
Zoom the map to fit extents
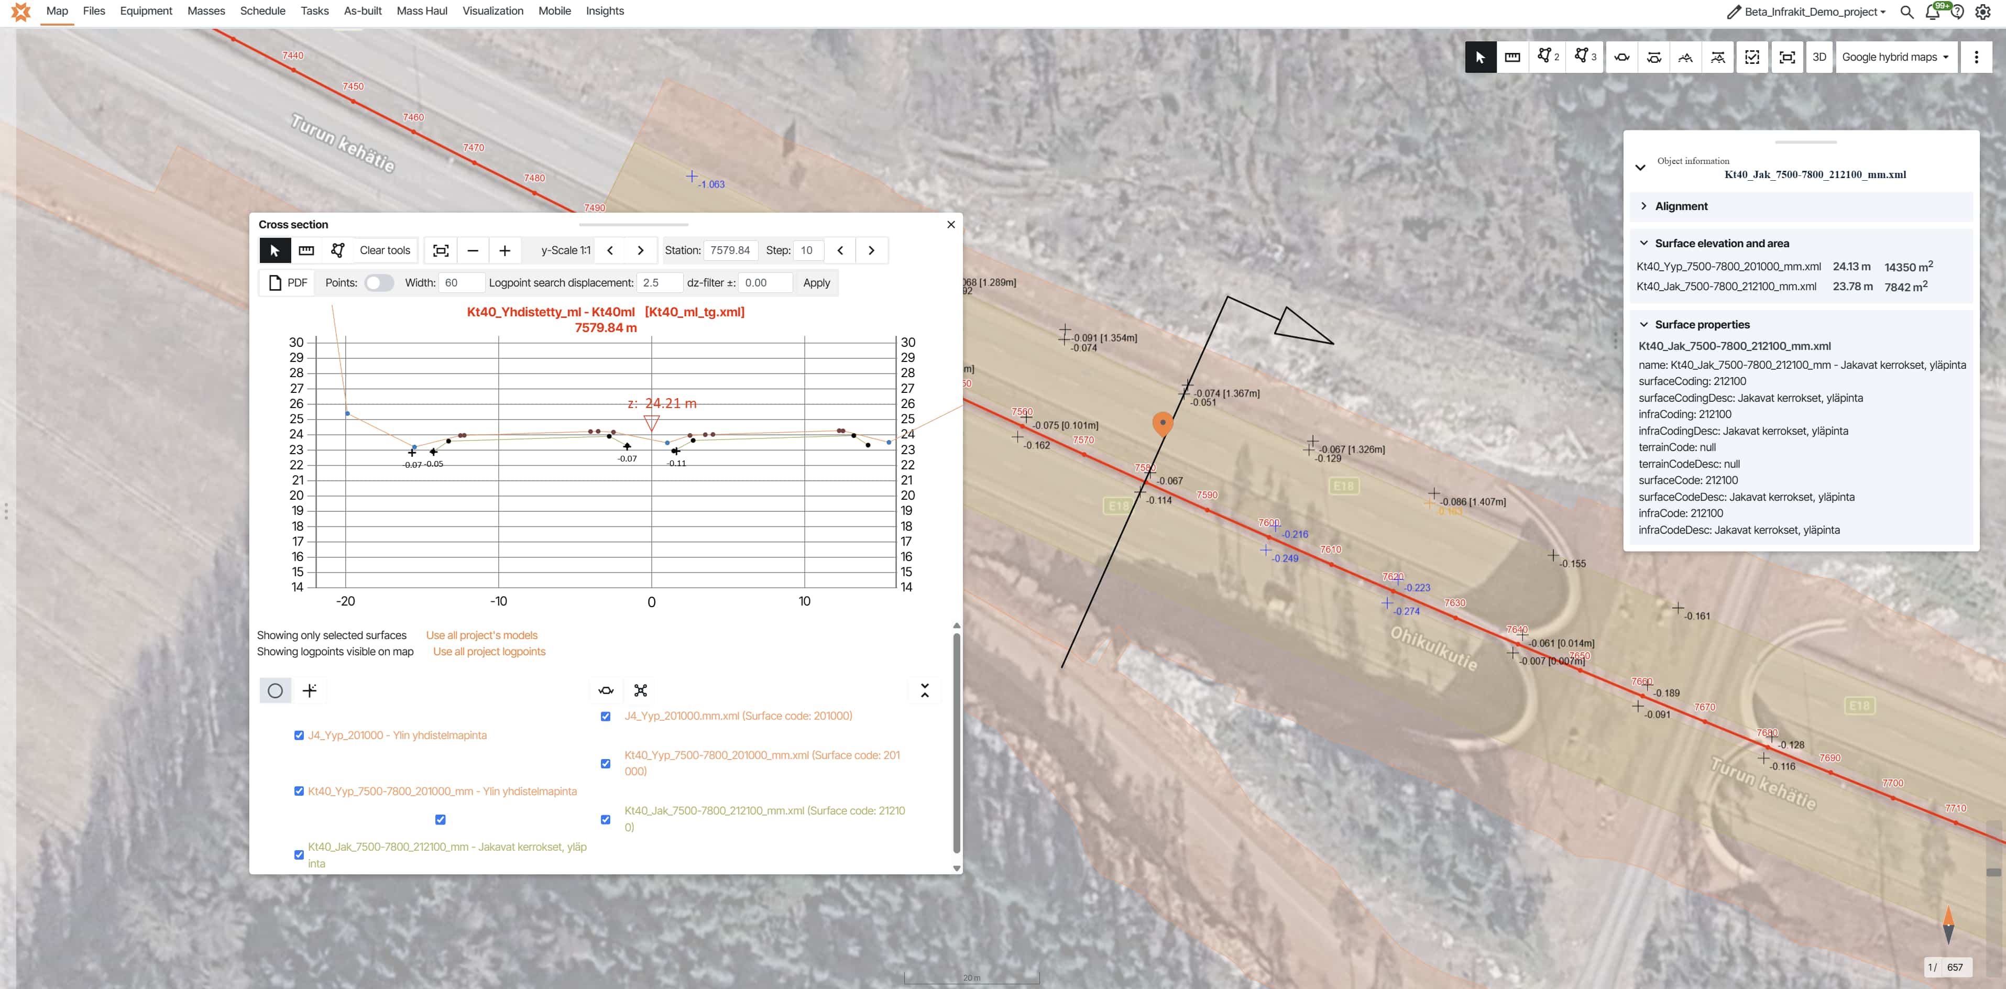(x=1787, y=57)
